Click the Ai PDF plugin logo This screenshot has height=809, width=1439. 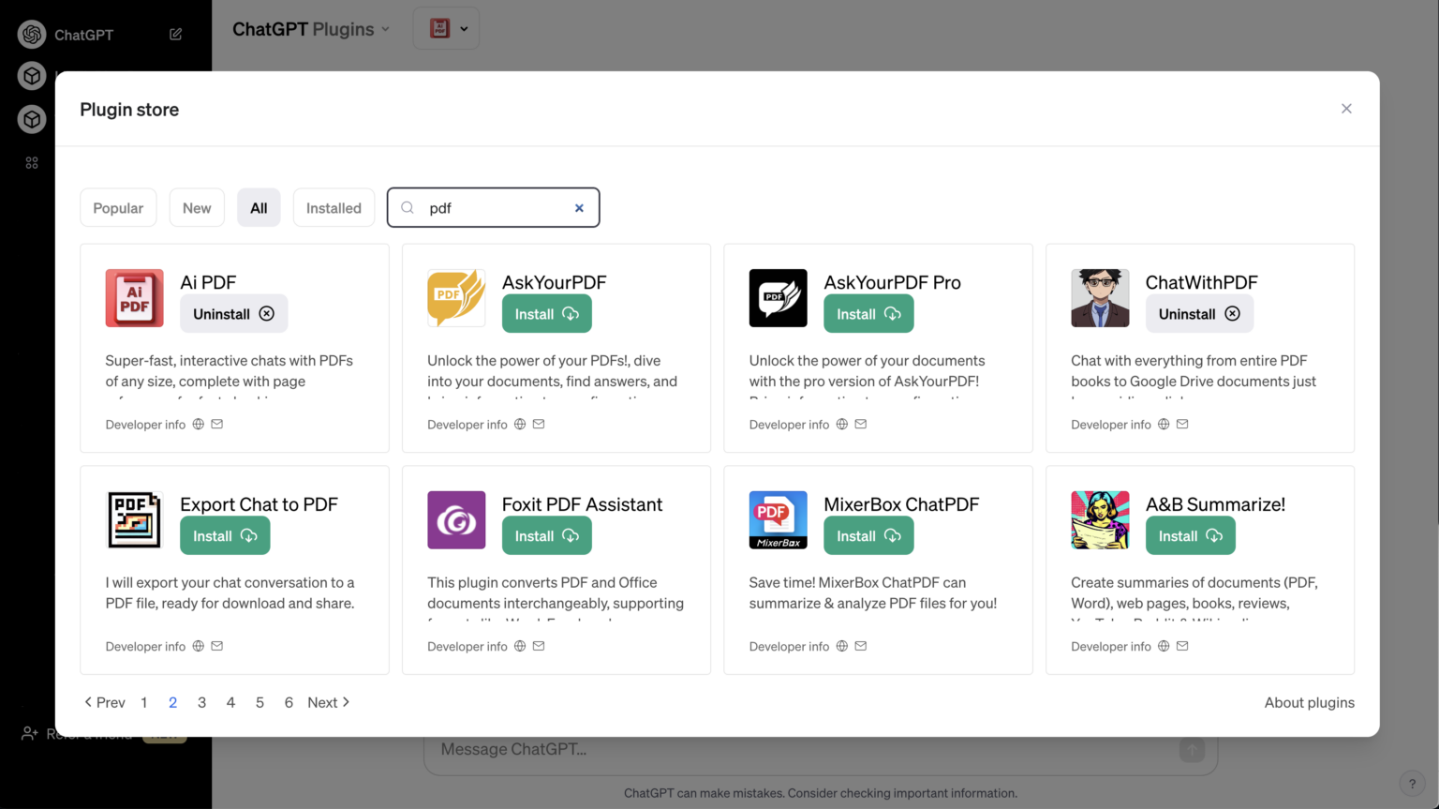tap(134, 298)
